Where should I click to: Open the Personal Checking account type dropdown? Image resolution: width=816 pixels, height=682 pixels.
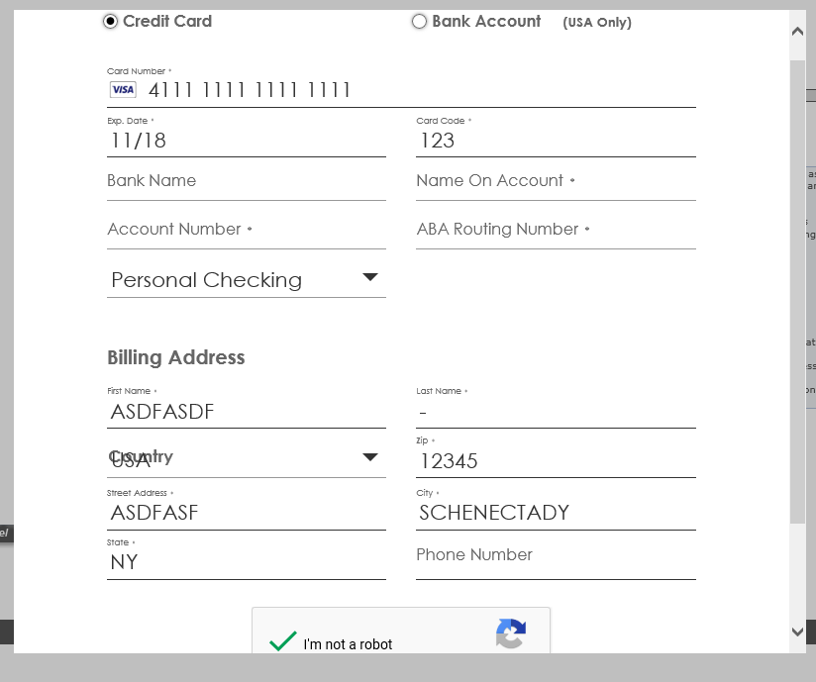pos(246,280)
